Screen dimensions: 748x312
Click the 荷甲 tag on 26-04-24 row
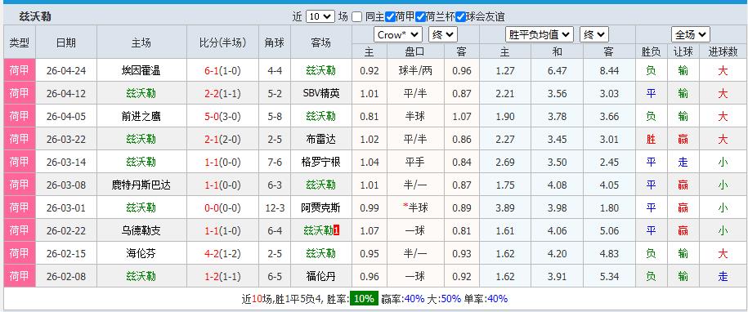20,71
